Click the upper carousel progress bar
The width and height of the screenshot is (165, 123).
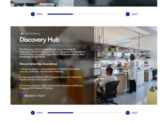pyautogui.click(x=85, y=14)
